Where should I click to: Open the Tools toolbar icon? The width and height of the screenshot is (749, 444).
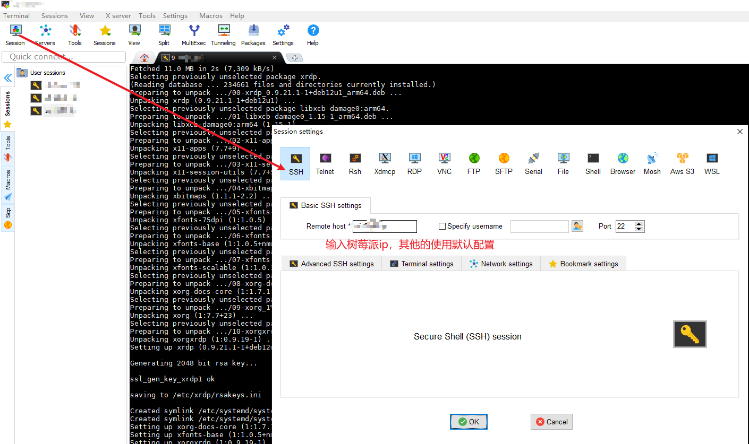point(75,35)
